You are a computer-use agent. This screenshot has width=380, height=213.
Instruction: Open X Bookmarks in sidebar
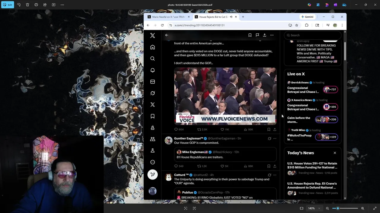click(x=153, y=116)
